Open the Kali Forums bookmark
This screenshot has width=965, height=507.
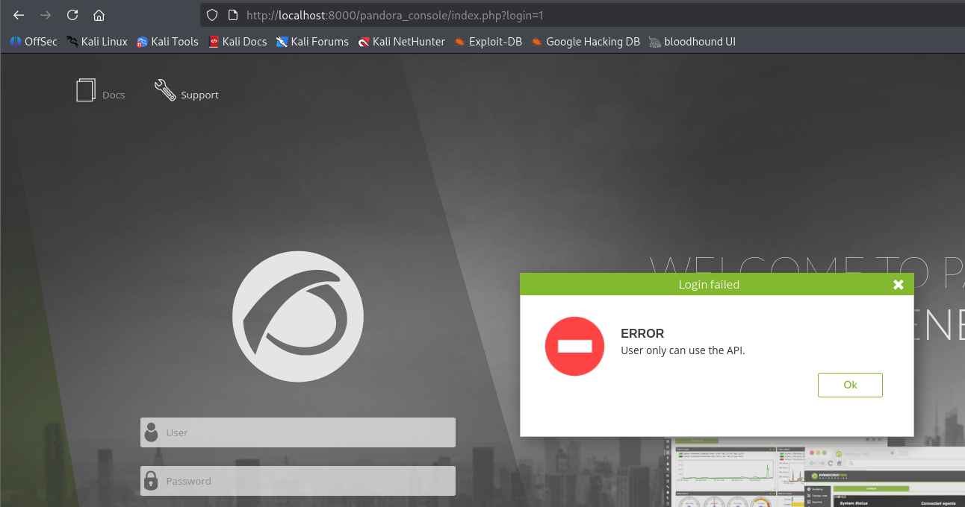click(x=312, y=42)
